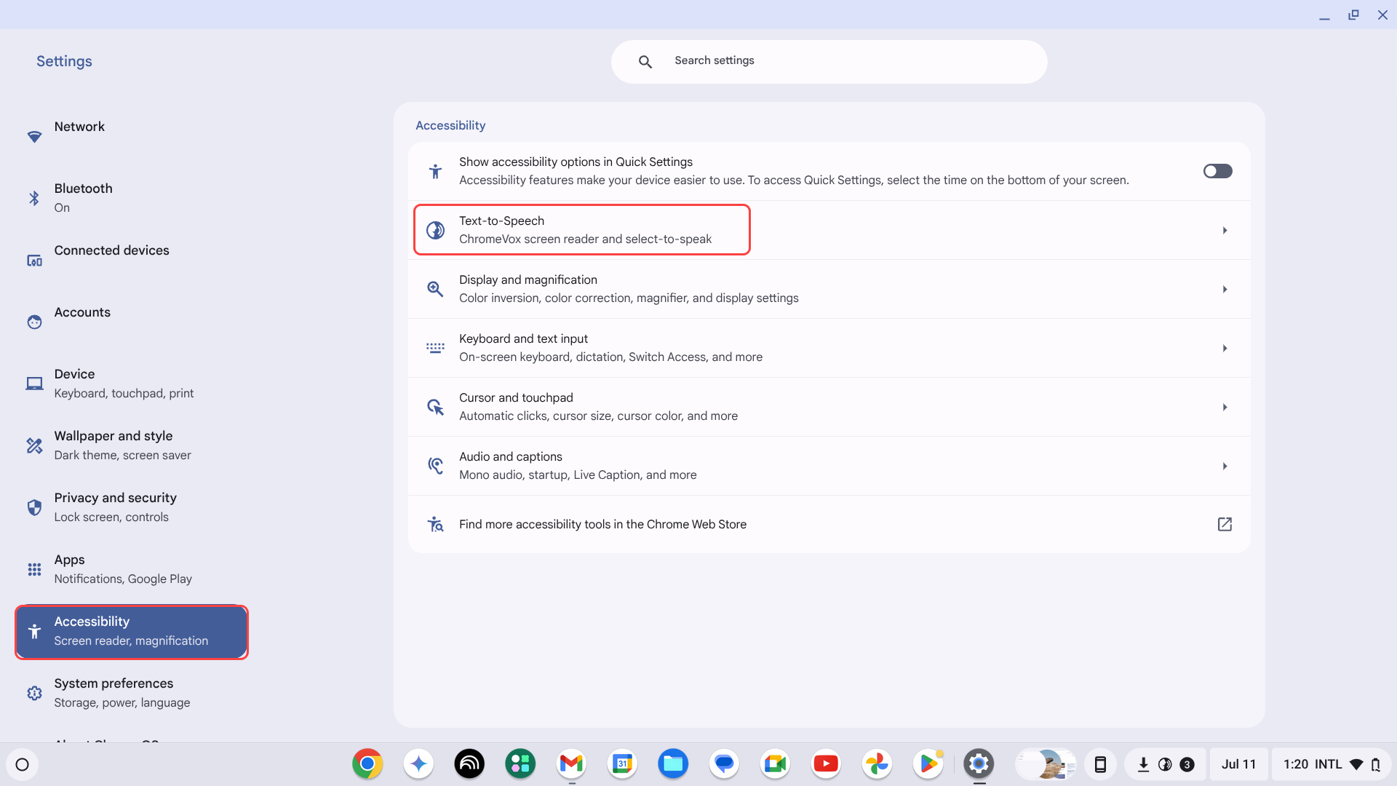Launch Google Chrome from shelf

(367, 763)
